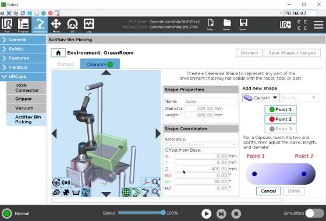This screenshot has height=221, width=326.
Task: Rotate 3D view with right arrow
Action: [158, 133]
